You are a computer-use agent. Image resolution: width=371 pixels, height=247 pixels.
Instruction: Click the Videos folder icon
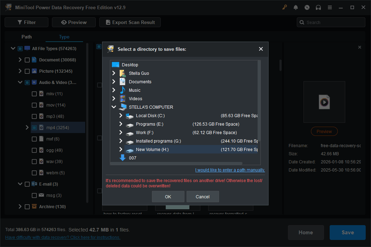[x=123, y=98]
